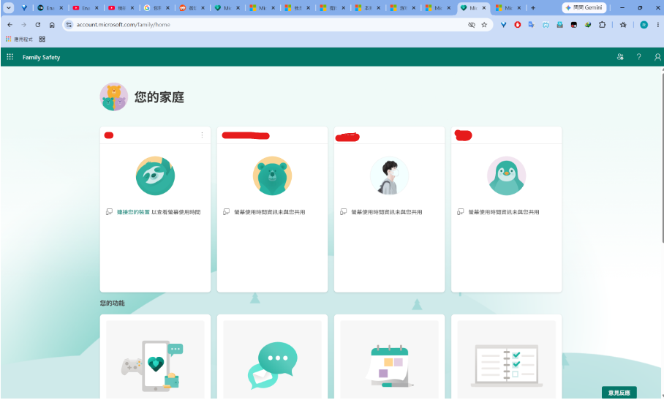Open the help question mark icon

[x=638, y=57]
